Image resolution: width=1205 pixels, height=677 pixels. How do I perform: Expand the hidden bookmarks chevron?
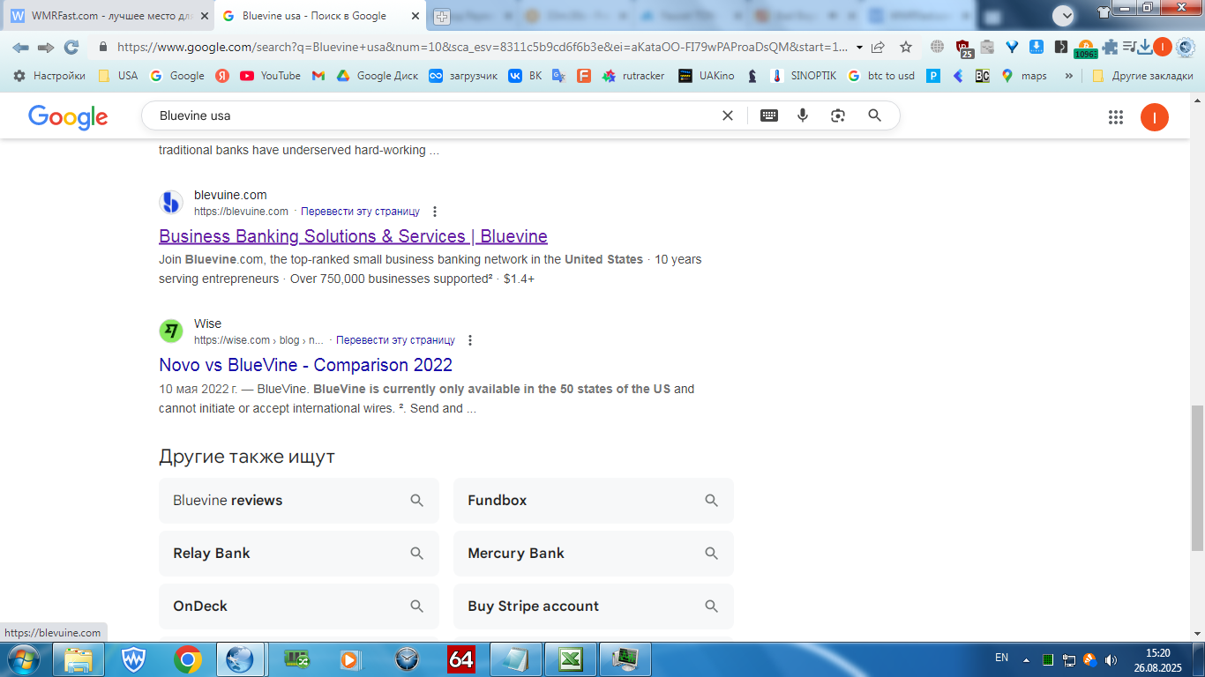click(x=1069, y=76)
